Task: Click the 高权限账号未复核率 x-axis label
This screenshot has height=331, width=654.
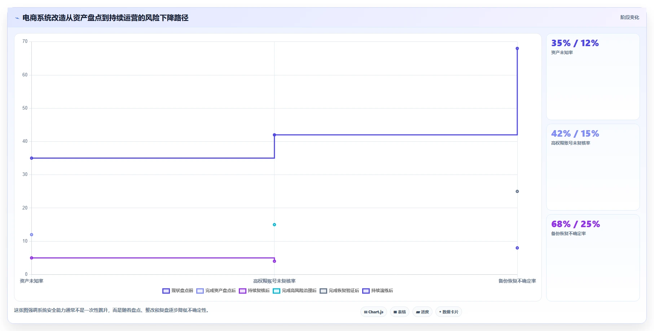Action: [275, 281]
